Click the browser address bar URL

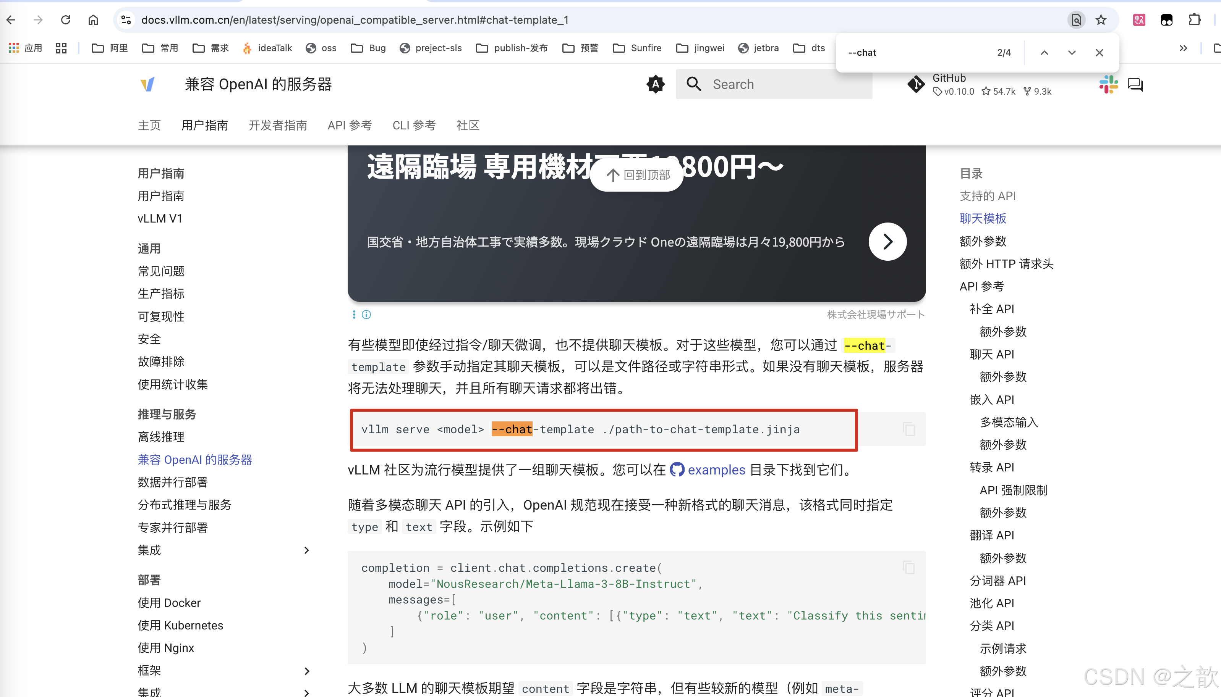(x=355, y=19)
